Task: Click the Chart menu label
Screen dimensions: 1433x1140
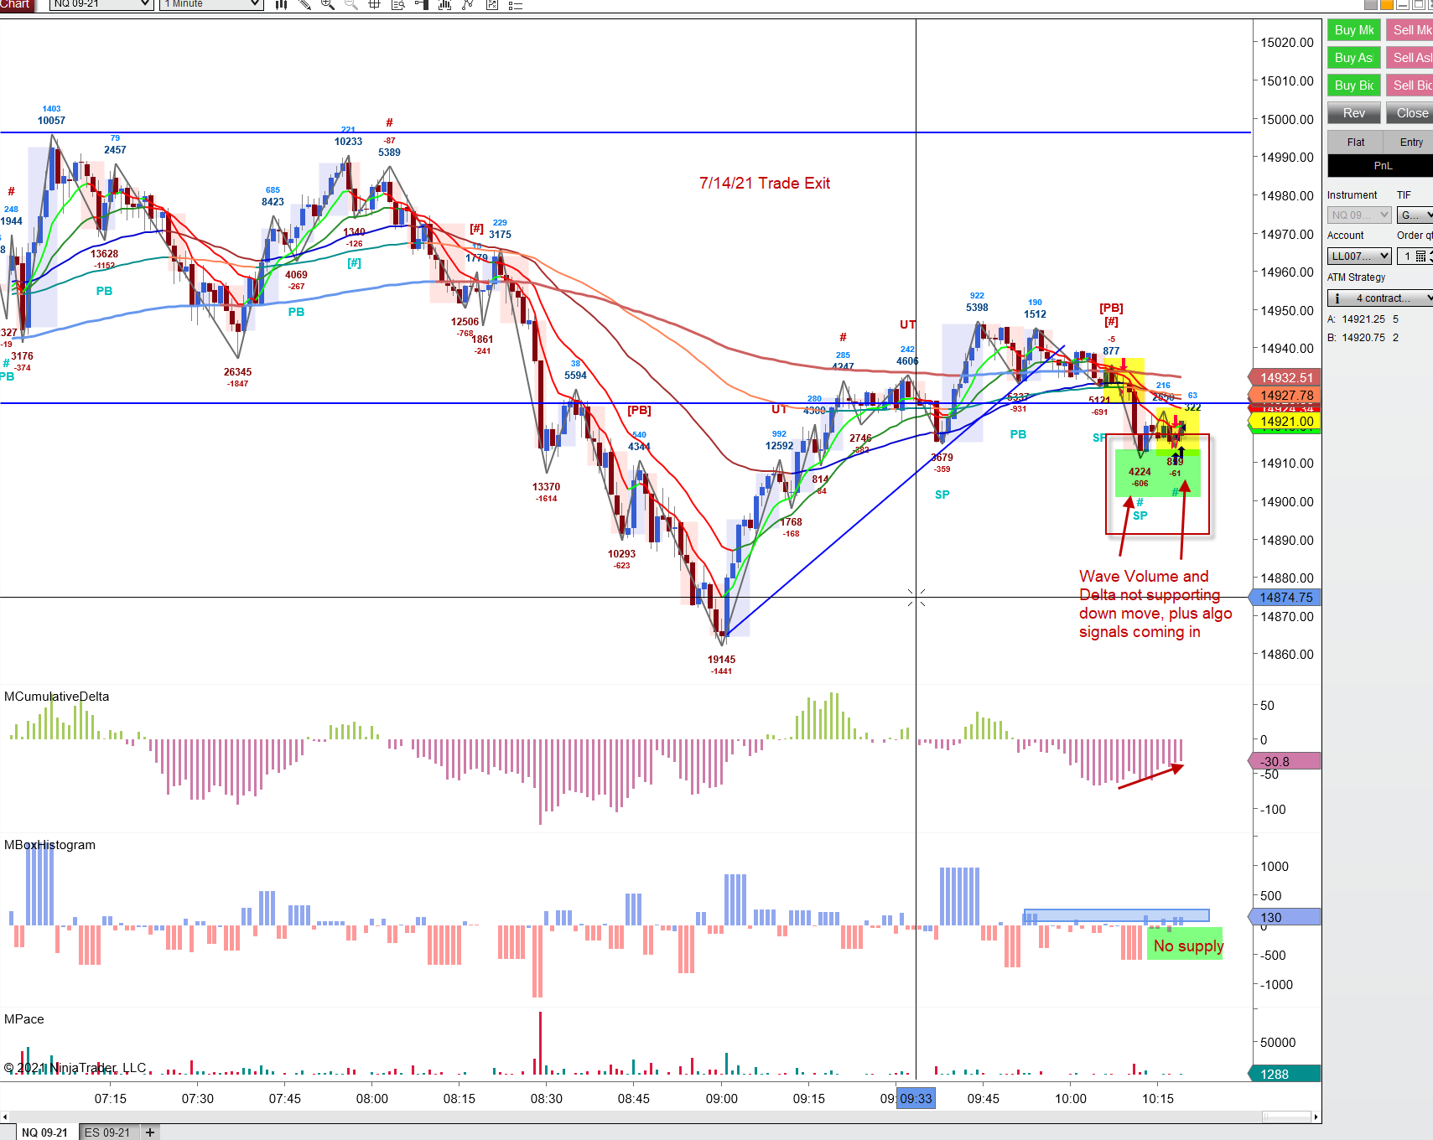Action: (x=16, y=4)
